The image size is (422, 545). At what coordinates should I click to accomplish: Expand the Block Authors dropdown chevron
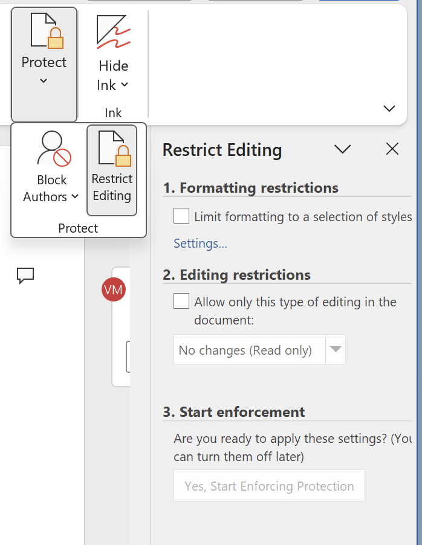(75, 196)
